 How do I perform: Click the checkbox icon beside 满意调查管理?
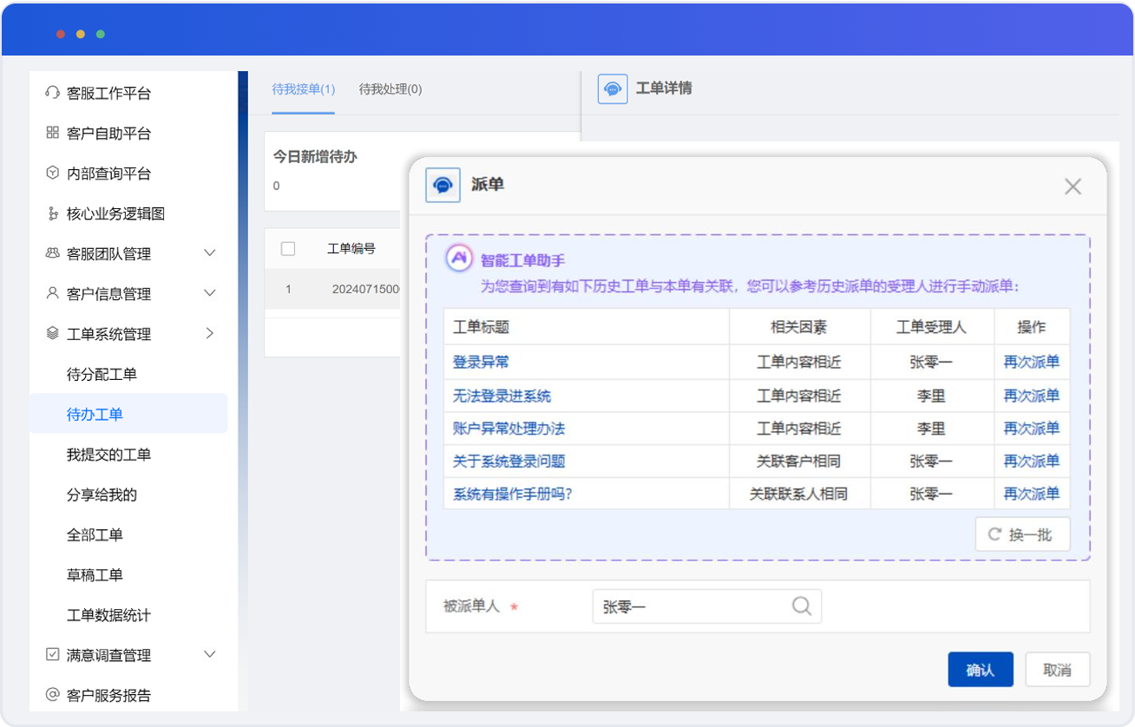pyautogui.click(x=52, y=654)
